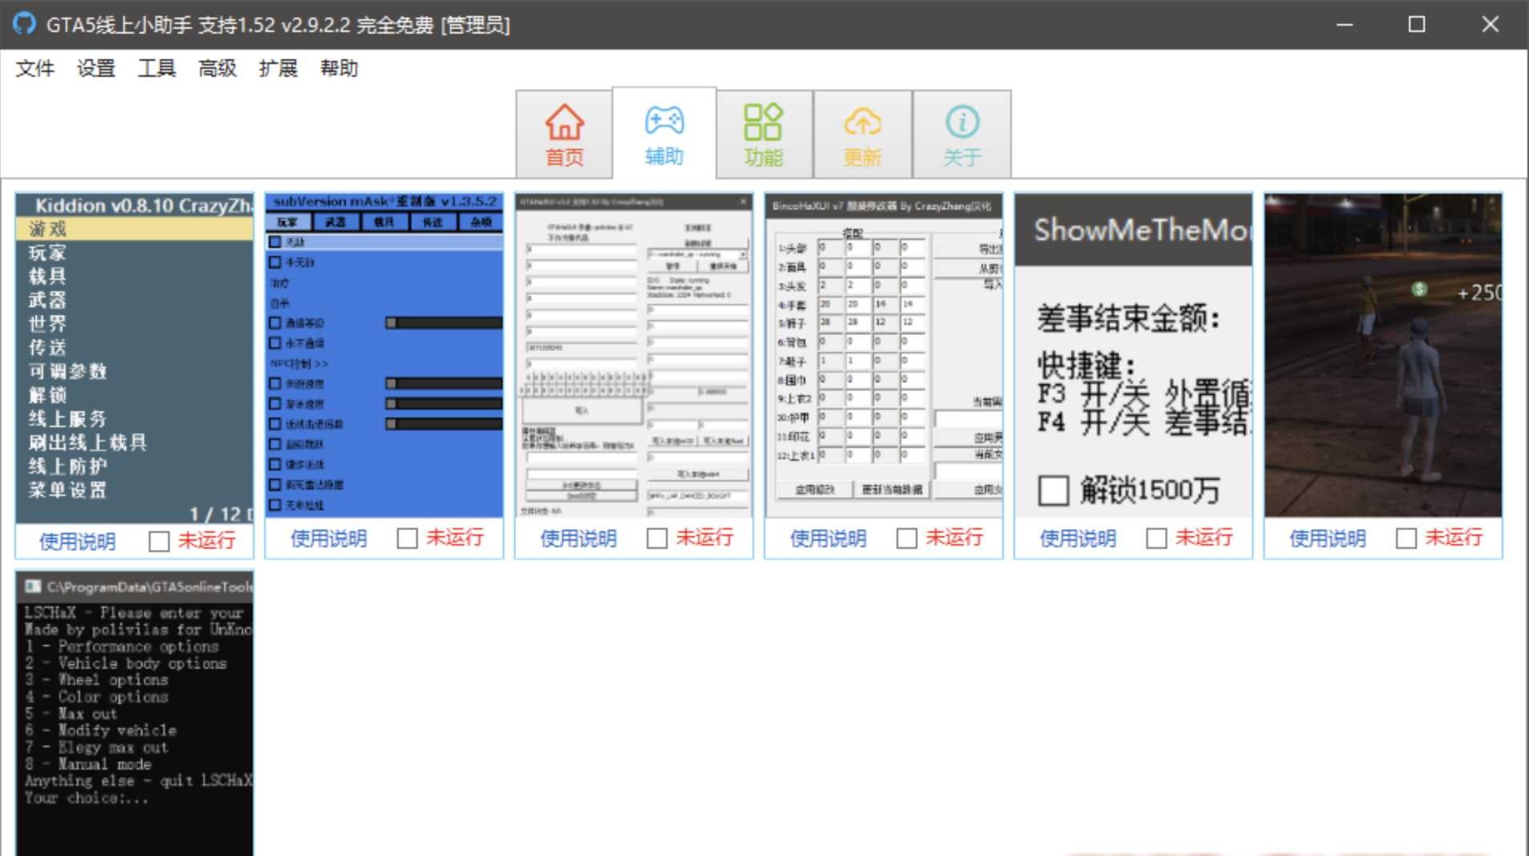Click the ShowMeTheMoney preview thumbnail
Screen dimensions: 1529x856
[x=1134, y=355]
